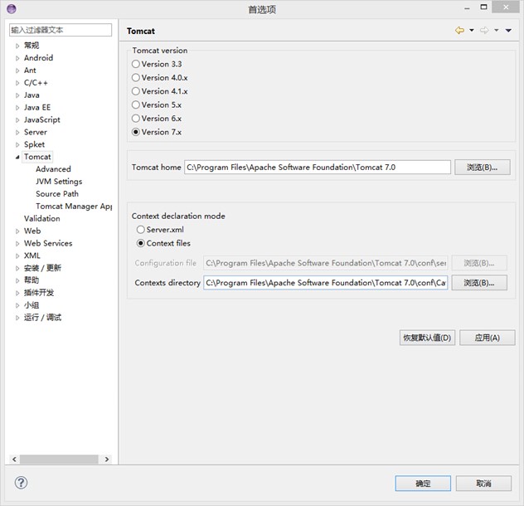Image resolution: width=524 pixels, height=506 pixels.
Task: Expand the Java EE tree node
Action: 17,108
